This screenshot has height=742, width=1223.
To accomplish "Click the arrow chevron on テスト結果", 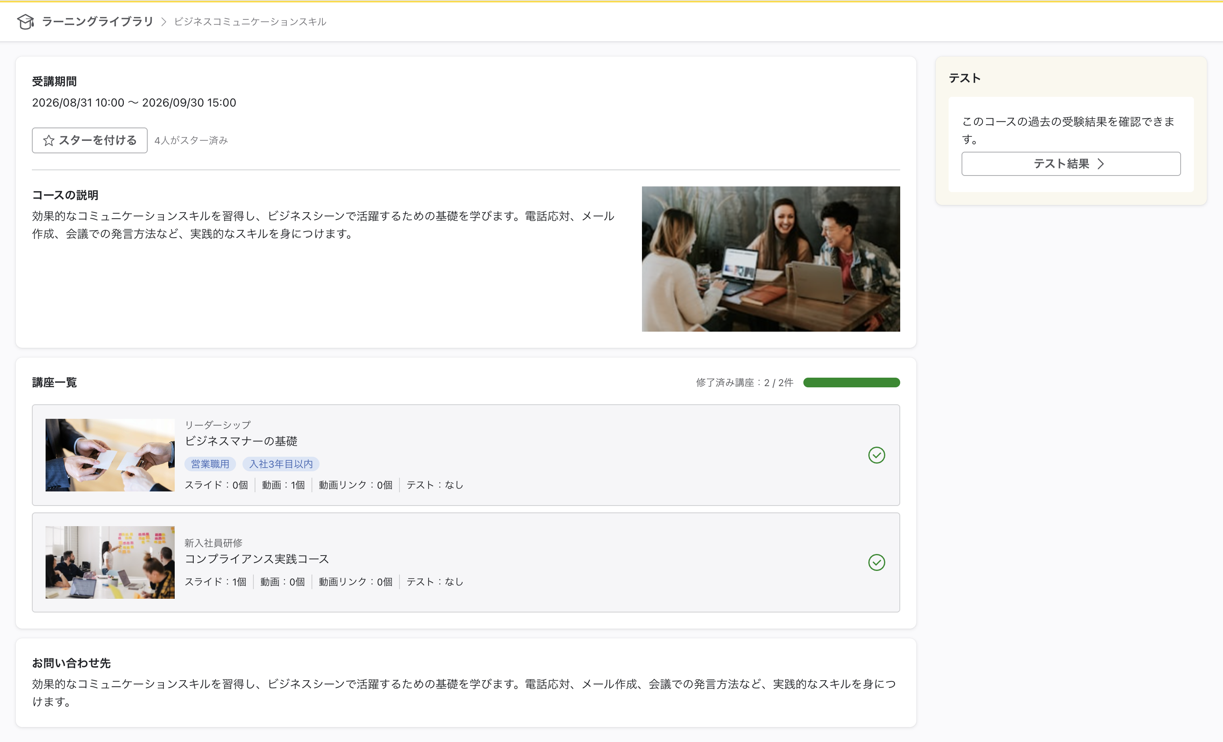I will pyautogui.click(x=1100, y=164).
